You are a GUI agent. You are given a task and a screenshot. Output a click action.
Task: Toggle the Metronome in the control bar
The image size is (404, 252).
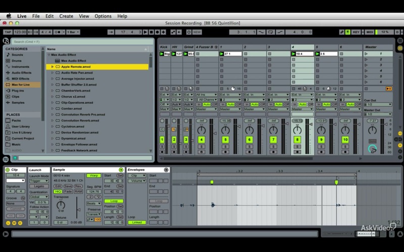[58, 32]
